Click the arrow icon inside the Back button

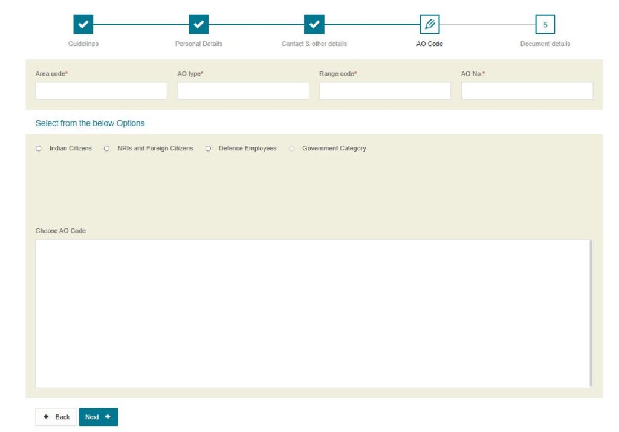[46, 417]
